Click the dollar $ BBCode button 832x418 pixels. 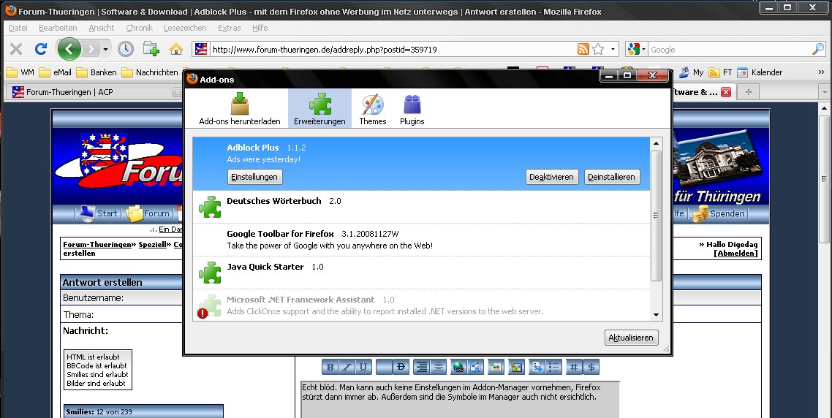click(591, 367)
